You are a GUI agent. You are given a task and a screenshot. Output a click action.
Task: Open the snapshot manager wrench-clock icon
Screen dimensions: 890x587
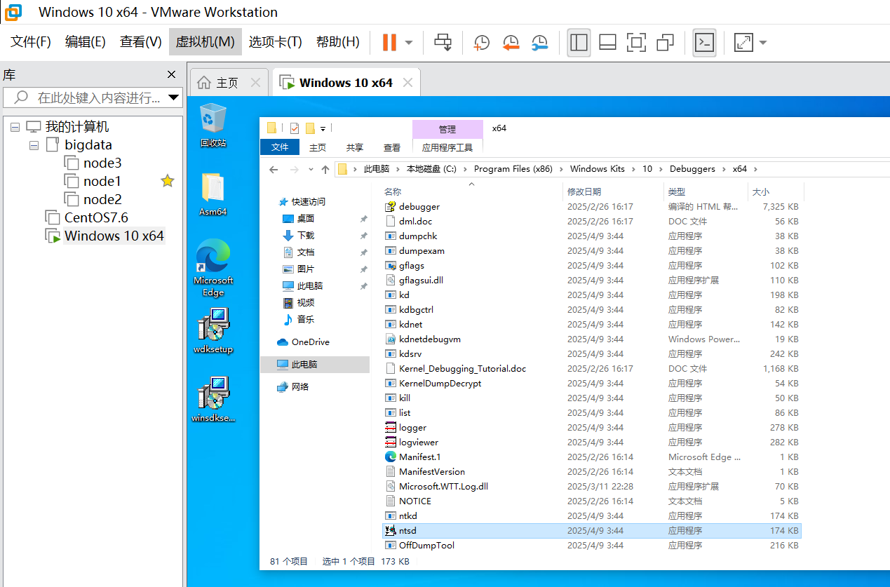[x=539, y=42]
